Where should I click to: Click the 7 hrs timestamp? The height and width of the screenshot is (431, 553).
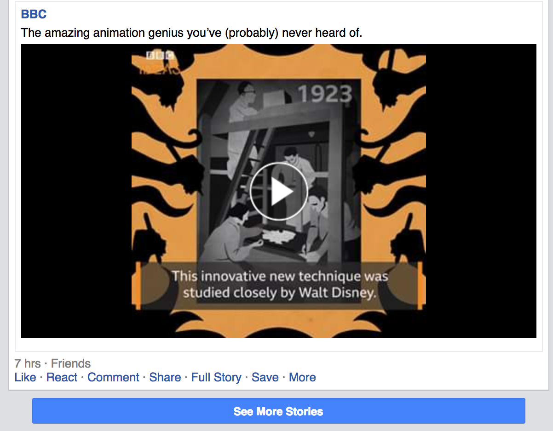click(28, 363)
